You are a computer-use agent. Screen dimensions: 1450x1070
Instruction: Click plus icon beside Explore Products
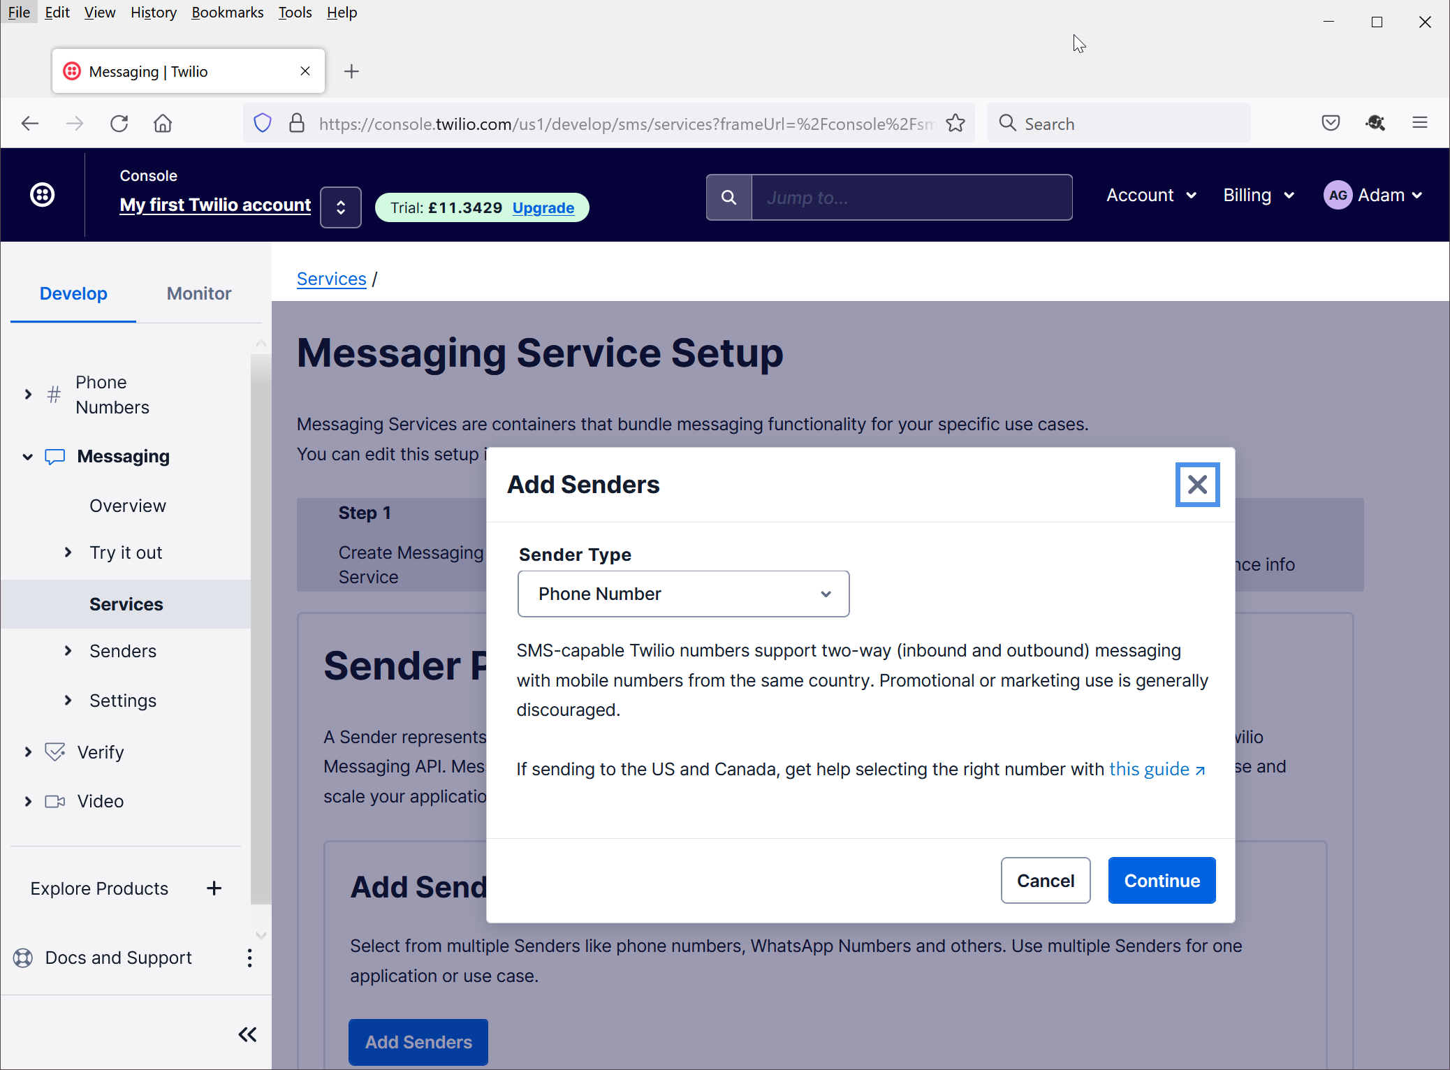[214, 888]
